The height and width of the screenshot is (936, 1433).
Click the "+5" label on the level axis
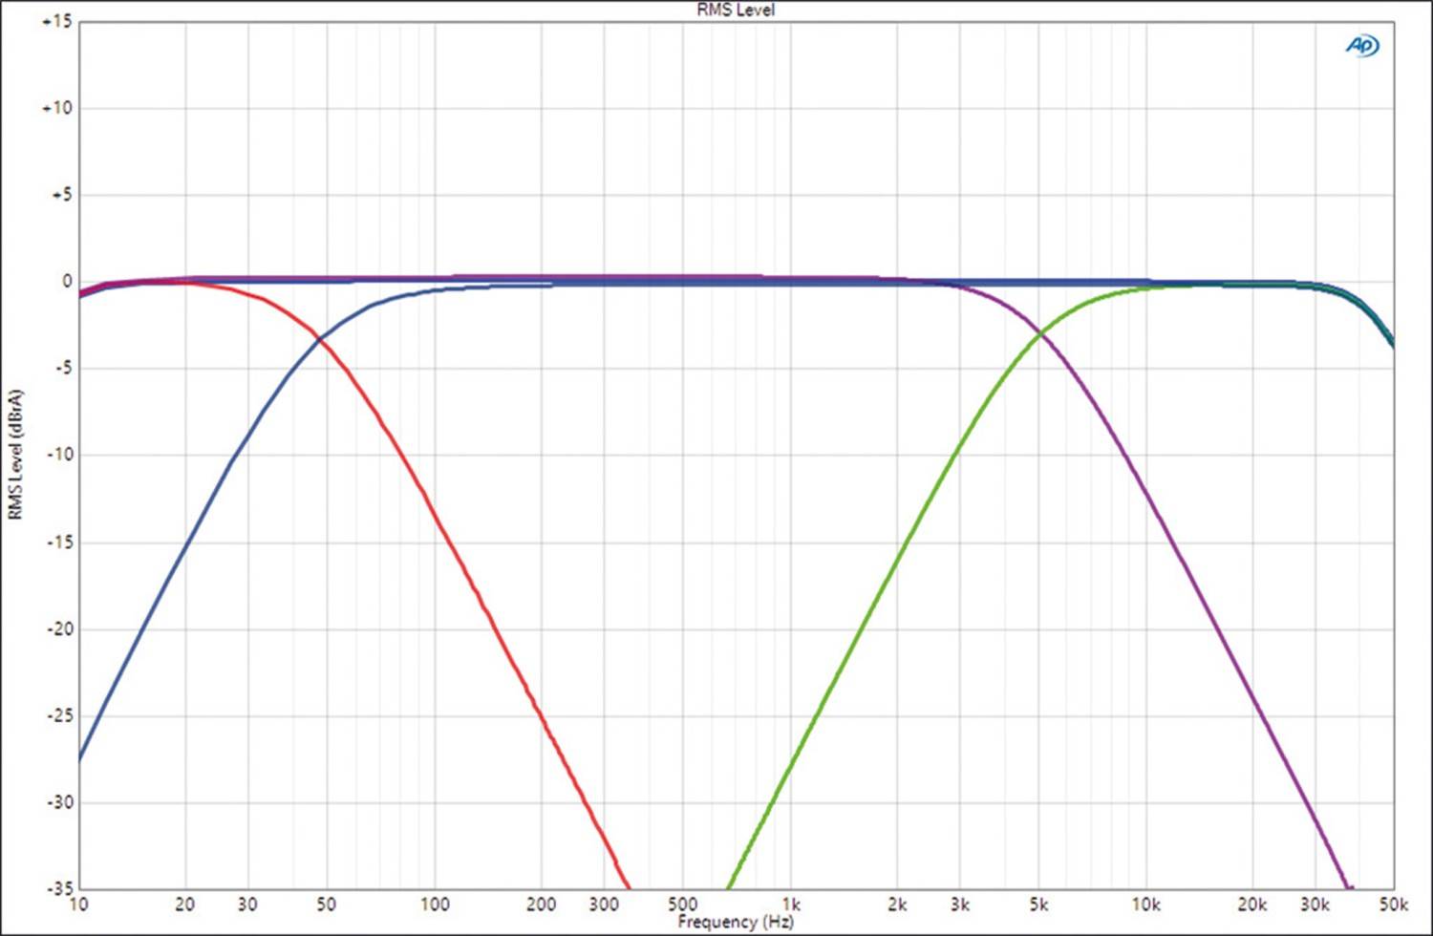point(61,195)
